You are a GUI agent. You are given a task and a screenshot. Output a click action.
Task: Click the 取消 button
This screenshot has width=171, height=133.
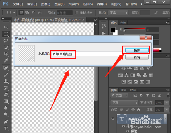click(x=137, y=57)
